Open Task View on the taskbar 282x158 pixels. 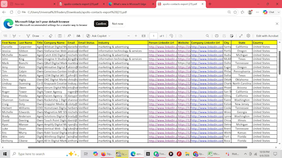86,154
